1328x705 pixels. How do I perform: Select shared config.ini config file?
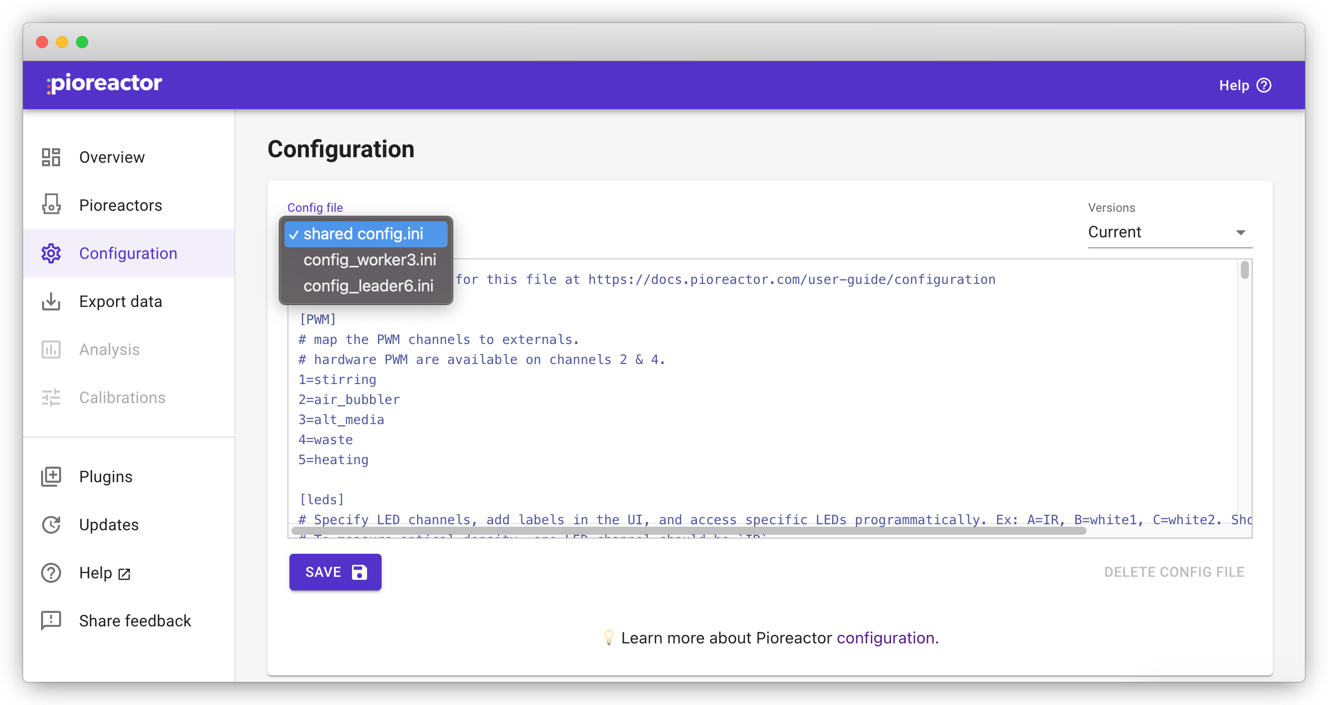click(x=363, y=233)
